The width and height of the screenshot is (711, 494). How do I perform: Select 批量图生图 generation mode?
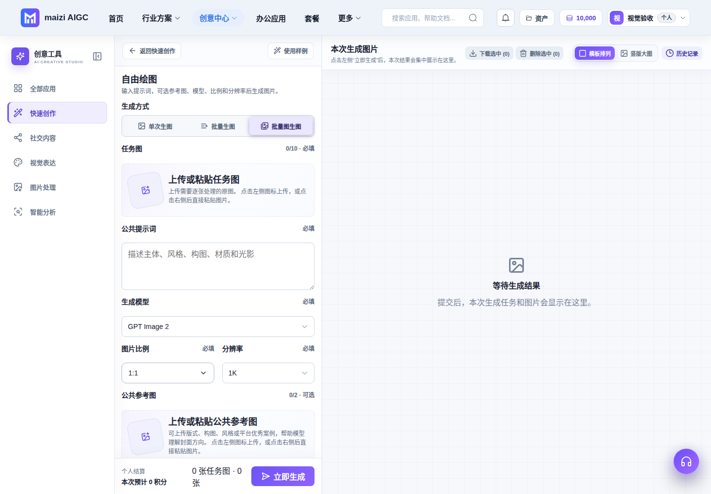(281, 126)
